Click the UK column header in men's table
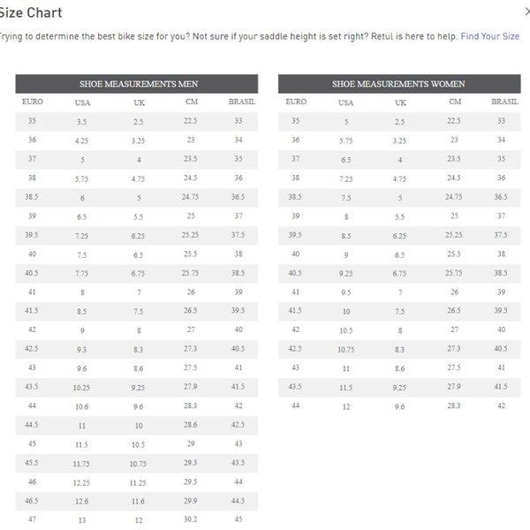The width and height of the screenshot is (530, 530). [x=138, y=102]
